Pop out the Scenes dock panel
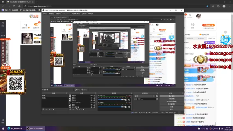Viewport: 233px width, 131px height. click(x=66, y=93)
